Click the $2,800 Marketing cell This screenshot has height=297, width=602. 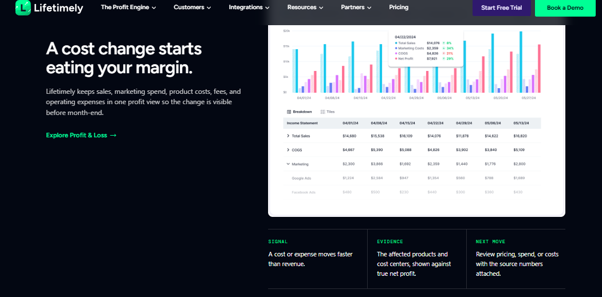point(520,164)
